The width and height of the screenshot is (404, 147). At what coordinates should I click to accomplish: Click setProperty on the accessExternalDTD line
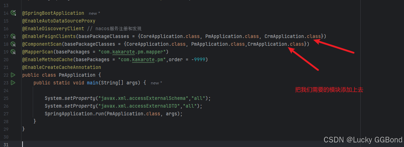pos(80,106)
